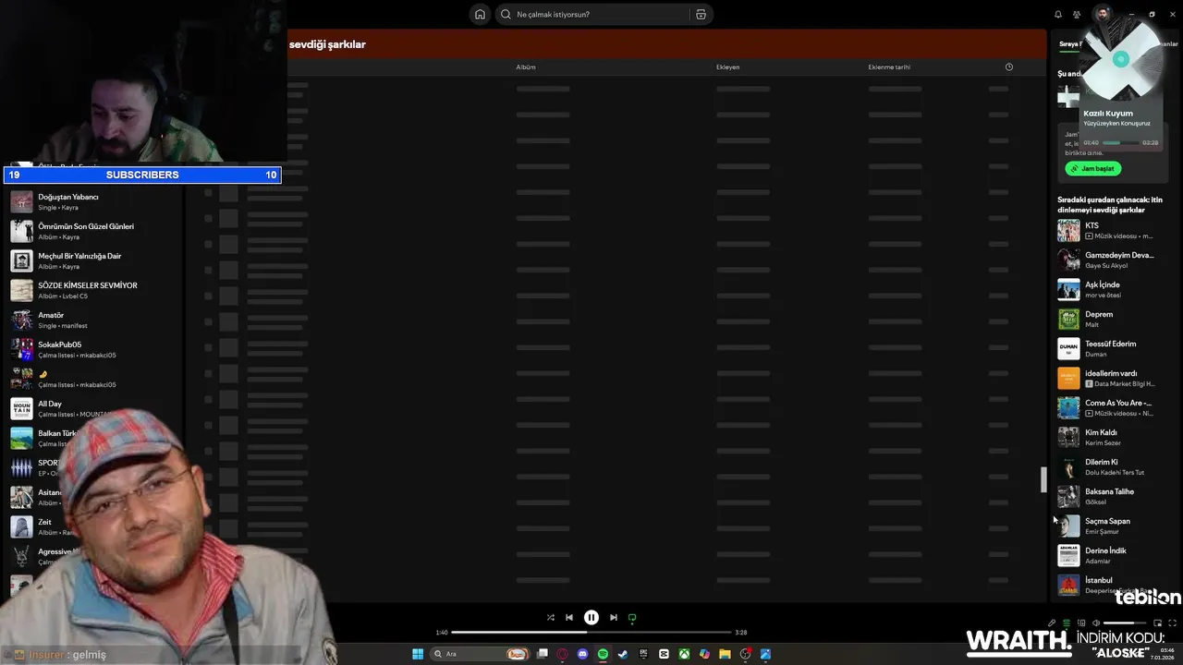Open Ömrümün Son Güzel Günleri album

(x=92, y=231)
